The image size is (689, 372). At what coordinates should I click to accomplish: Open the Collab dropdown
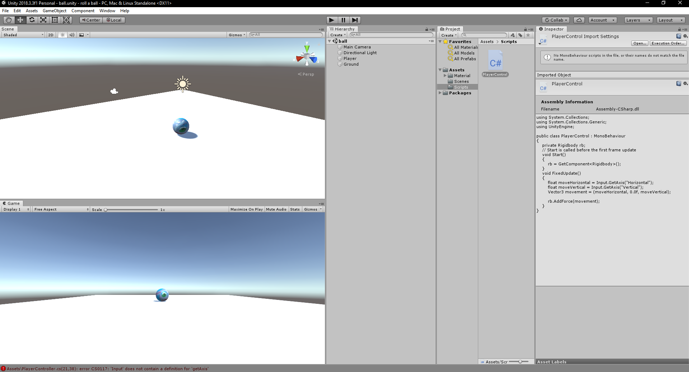[556, 20]
